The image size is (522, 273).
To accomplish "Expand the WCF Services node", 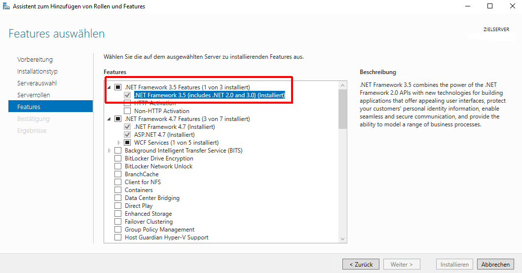I will (x=119, y=143).
